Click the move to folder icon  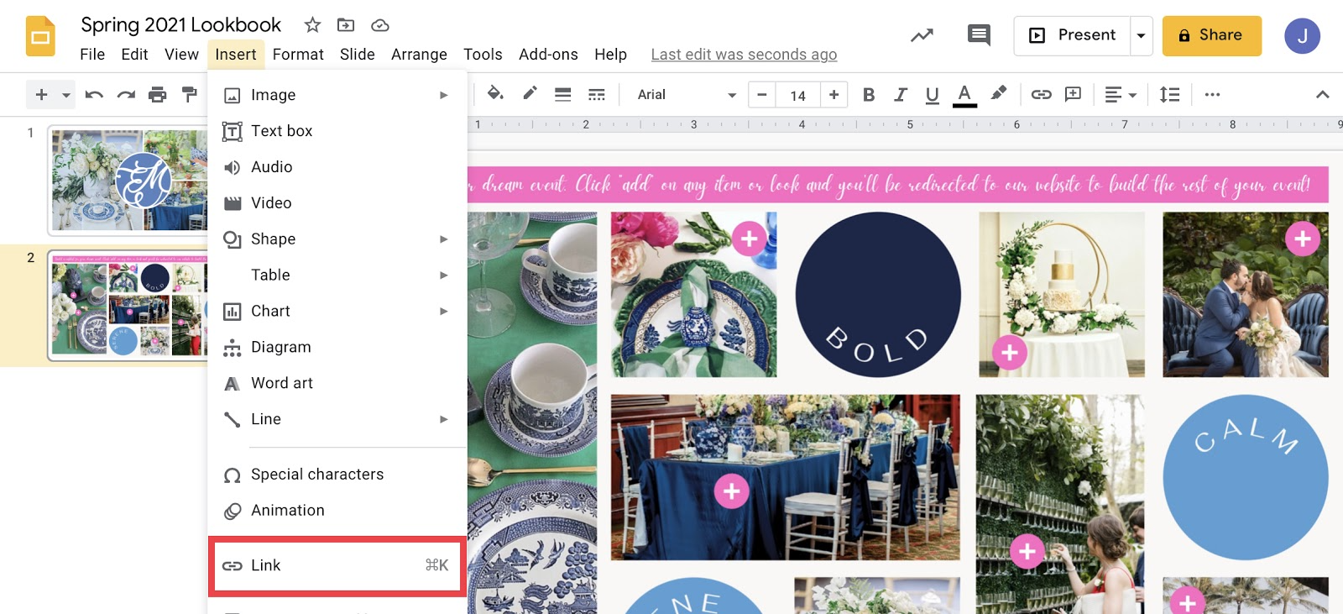(x=346, y=25)
